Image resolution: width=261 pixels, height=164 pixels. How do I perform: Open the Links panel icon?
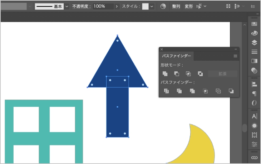click(254, 158)
